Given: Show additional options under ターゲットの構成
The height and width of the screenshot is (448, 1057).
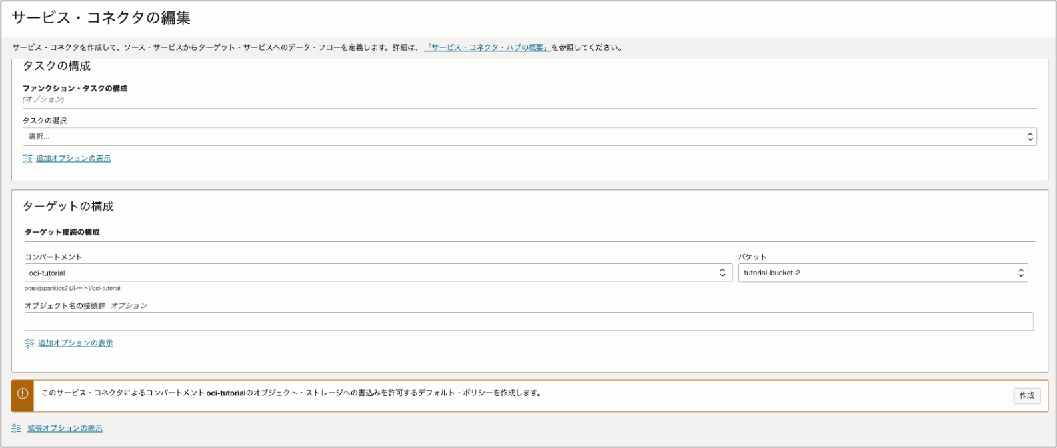Looking at the screenshot, I should pos(75,343).
